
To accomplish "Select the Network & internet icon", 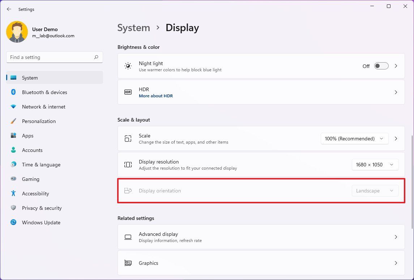I will 13,107.
